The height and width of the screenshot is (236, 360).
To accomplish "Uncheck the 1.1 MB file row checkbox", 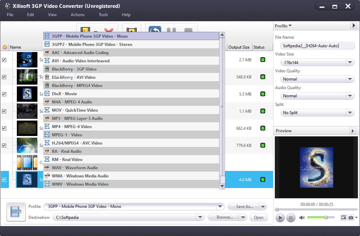I will pos(4,111).
